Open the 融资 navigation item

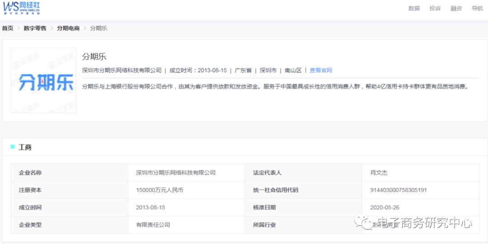(x=456, y=9)
